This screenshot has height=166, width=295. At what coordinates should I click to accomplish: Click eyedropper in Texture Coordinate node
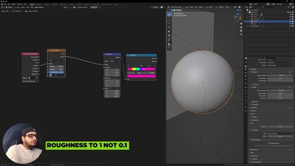point(36,78)
